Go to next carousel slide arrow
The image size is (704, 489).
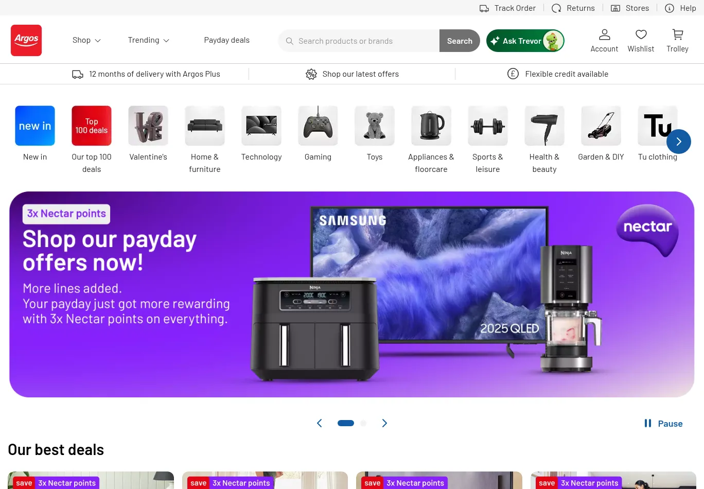click(x=384, y=423)
